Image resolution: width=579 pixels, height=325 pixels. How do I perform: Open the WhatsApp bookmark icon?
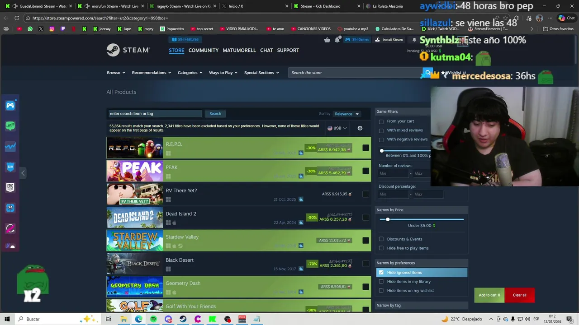[30, 29]
